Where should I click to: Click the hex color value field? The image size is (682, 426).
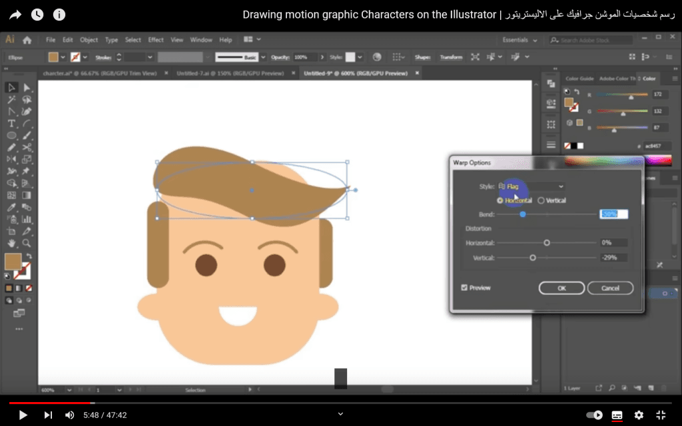[x=656, y=146]
